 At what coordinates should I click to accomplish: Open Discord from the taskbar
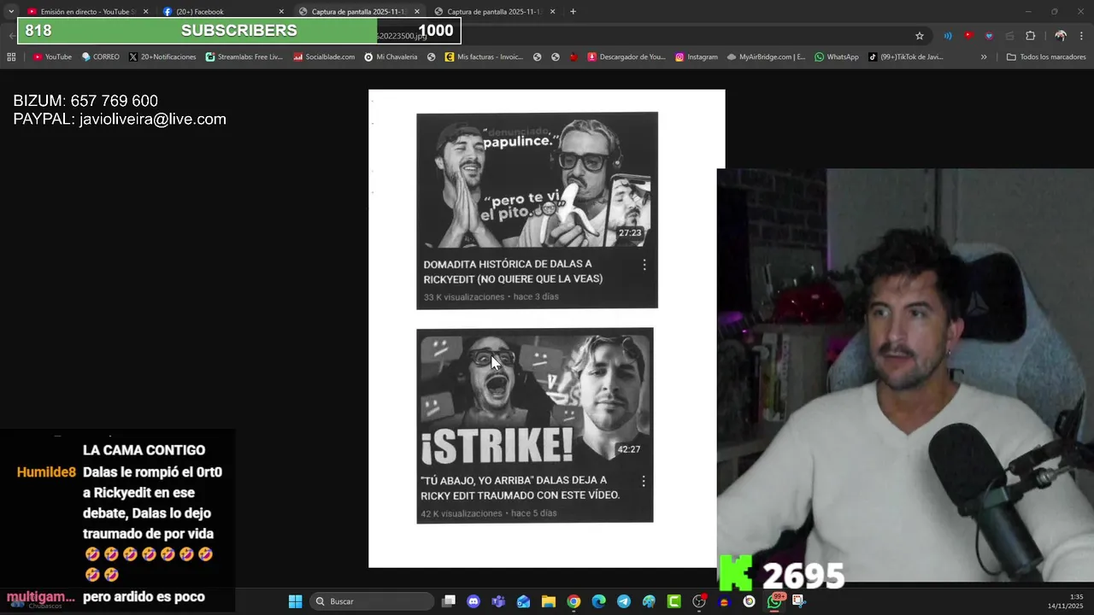tap(473, 601)
